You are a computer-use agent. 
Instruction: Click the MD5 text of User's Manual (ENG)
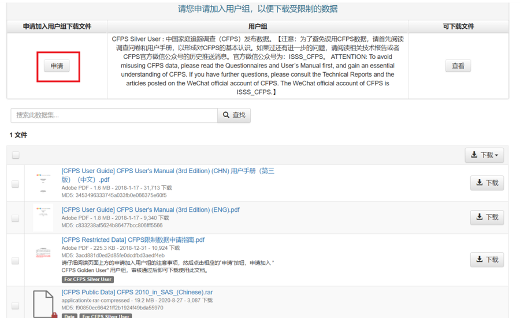[x=112, y=225]
